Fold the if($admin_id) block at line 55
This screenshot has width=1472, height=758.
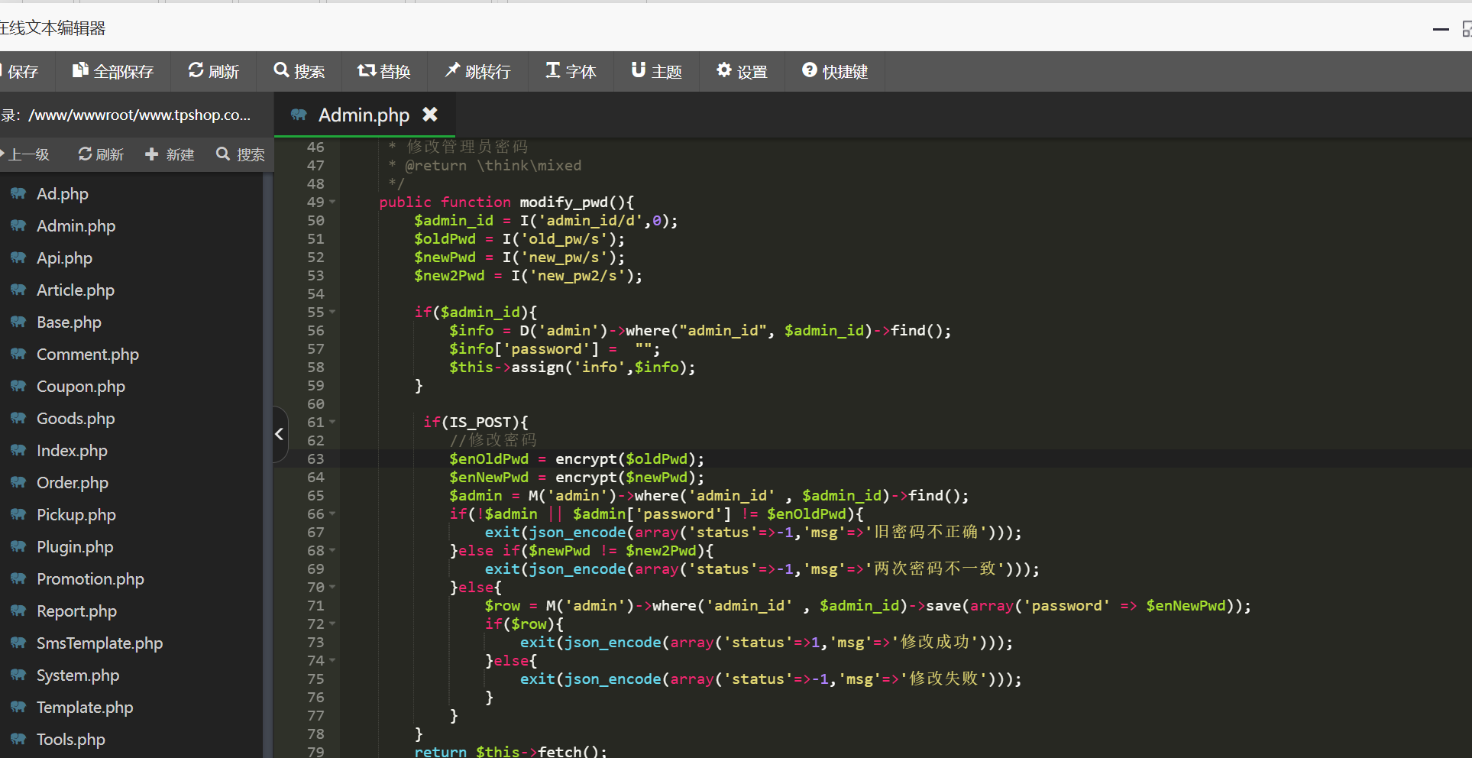(x=332, y=313)
